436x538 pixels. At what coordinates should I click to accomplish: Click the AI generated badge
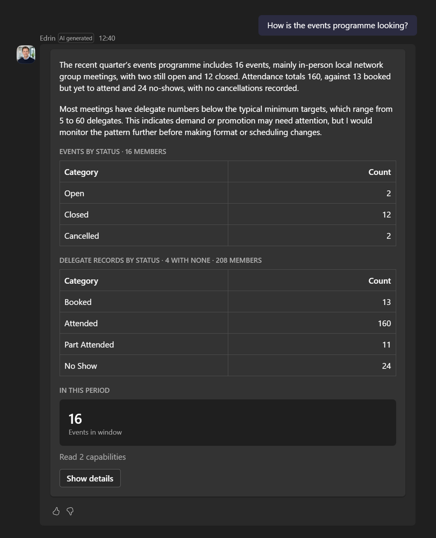76,38
